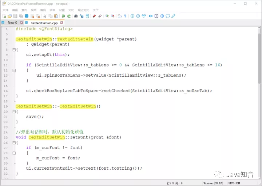Open the 最近对比 menu
The width and height of the screenshot is (262, 186).
pos(83,10)
